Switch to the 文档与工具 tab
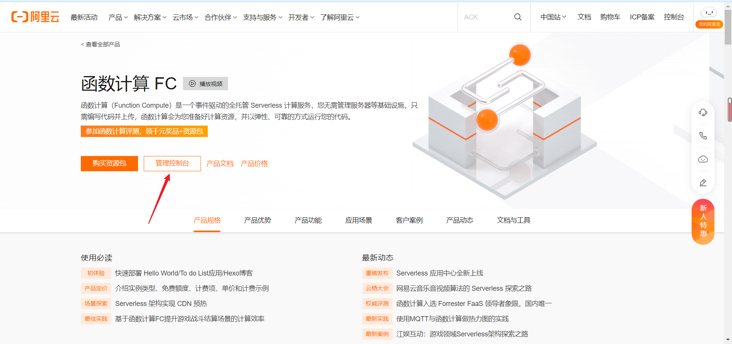Image resolution: width=732 pixels, height=344 pixels. [x=514, y=220]
